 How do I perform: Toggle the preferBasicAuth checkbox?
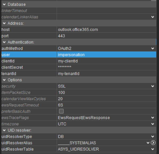(x=61, y=111)
